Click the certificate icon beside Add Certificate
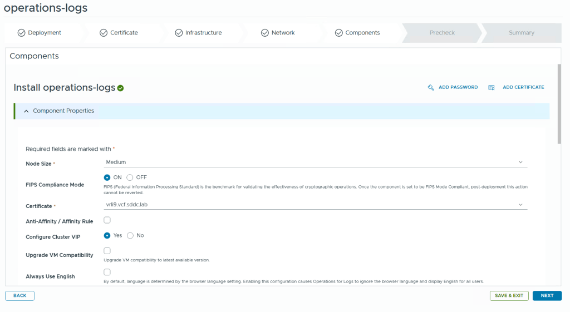The height and width of the screenshot is (312, 570). 492,87
